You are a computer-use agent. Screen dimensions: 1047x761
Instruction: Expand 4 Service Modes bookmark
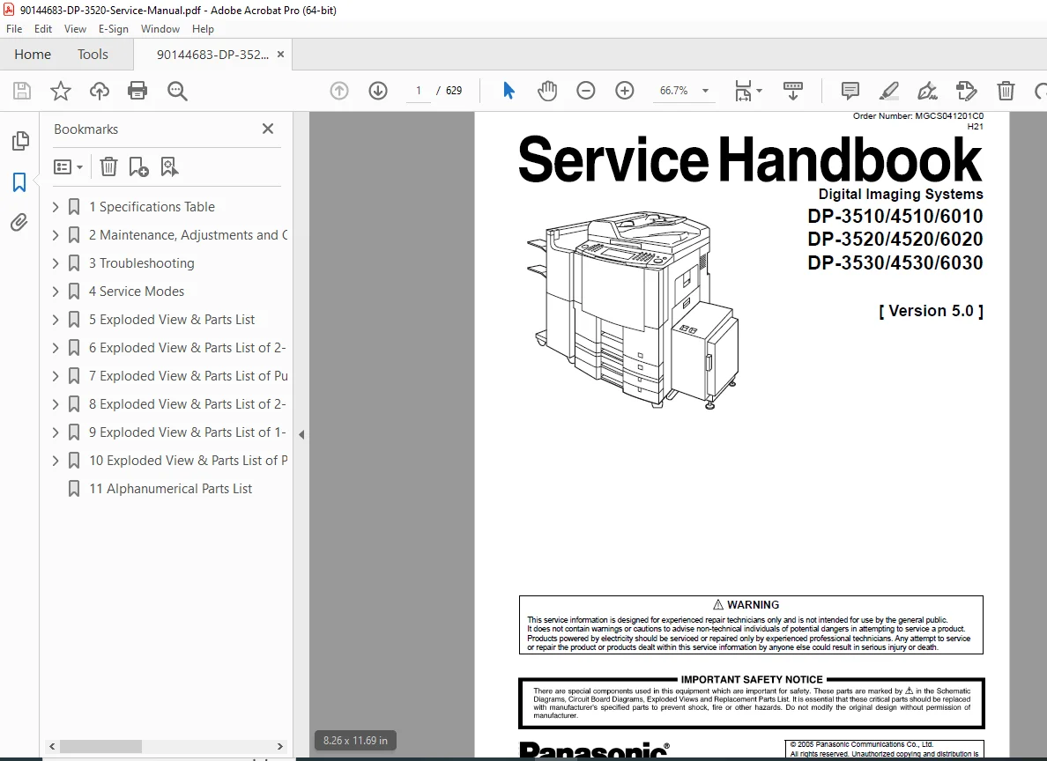[x=56, y=291]
